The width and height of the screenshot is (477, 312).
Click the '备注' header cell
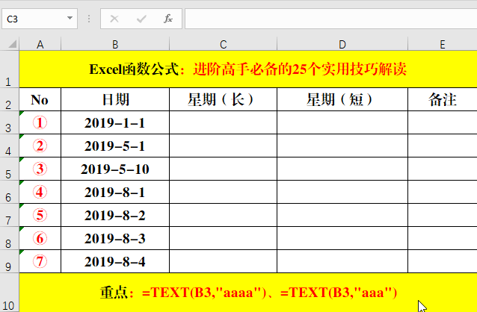(x=443, y=99)
